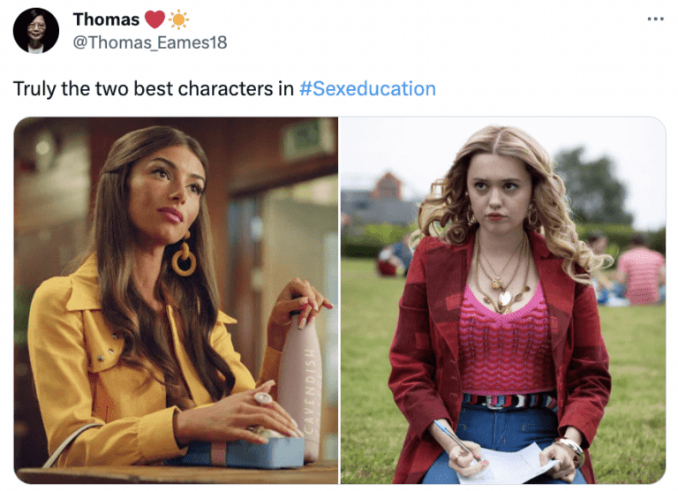The image size is (678, 491).
Task: Click the striped belt in right photo
Action: 509,401
